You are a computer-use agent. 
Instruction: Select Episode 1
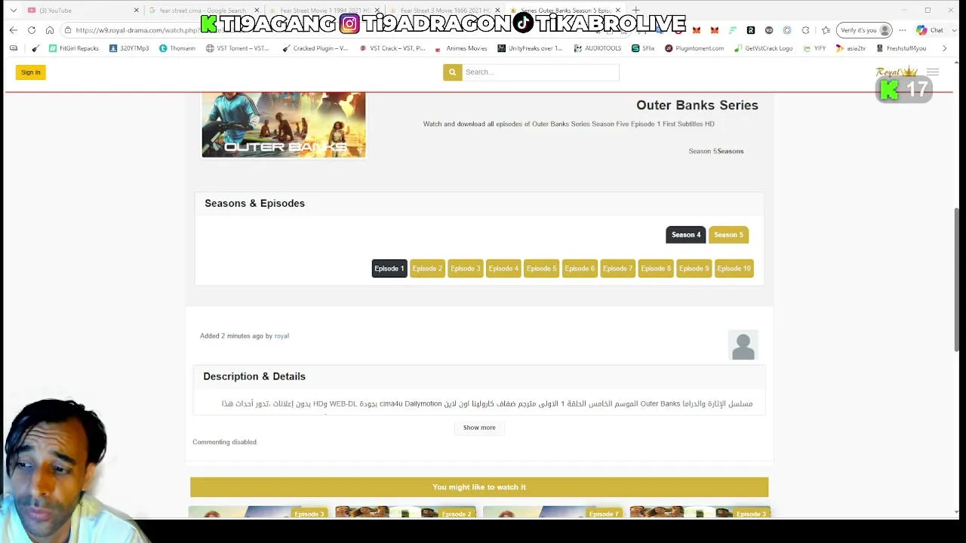coord(389,268)
